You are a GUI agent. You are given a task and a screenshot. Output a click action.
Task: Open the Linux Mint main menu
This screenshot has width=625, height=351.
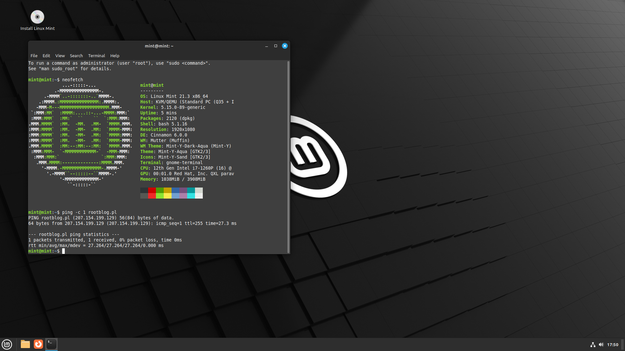(7, 344)
